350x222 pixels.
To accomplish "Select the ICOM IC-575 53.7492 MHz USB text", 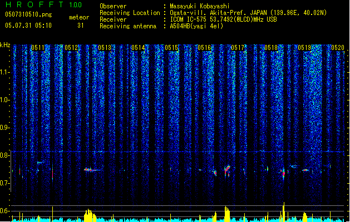I will tap(223, 19).
